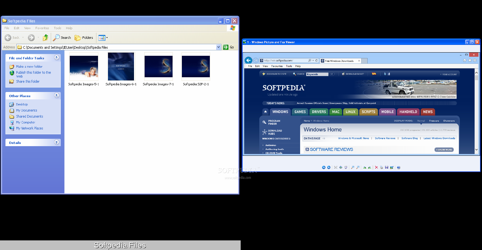Open My Computer from Other Places

[26, 122]
